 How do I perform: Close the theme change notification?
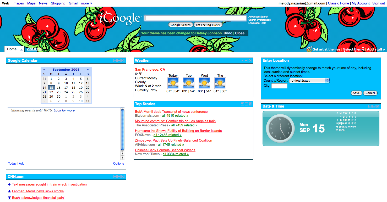(240, 33)
